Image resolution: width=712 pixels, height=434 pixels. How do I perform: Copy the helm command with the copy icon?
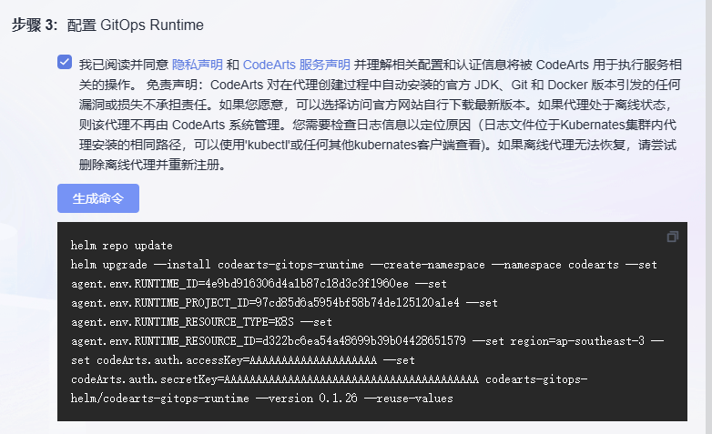tap(673, 237)
